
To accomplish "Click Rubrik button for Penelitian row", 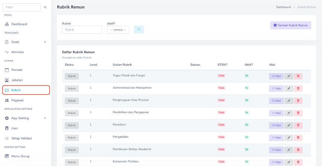I will 72,125.
